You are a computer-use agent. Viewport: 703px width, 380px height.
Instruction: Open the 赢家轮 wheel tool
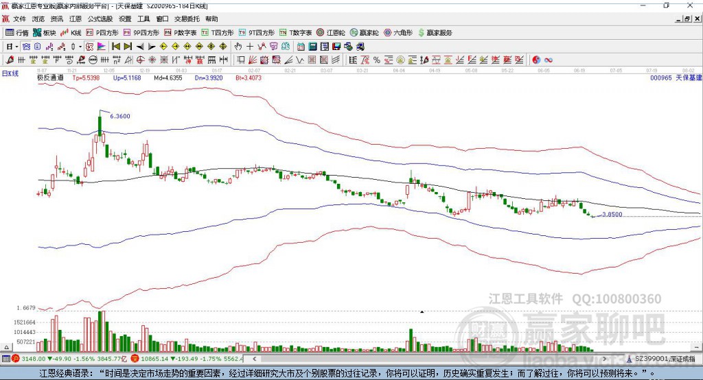(x=364, y=33)
